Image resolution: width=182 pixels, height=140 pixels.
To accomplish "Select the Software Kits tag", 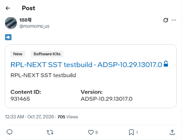I will [47, 54].
